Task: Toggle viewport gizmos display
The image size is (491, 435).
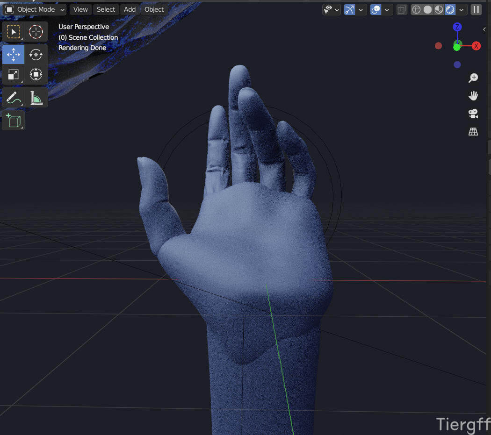Action: point(349,9)
